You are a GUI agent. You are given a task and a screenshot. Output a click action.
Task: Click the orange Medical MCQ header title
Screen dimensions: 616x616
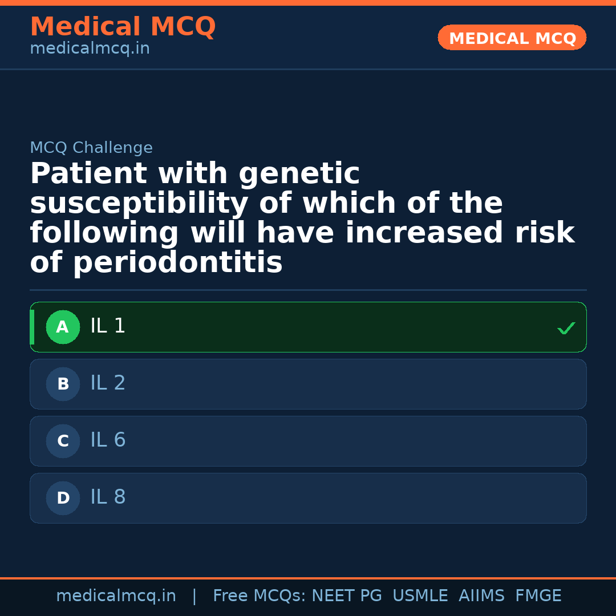point(123,27)
